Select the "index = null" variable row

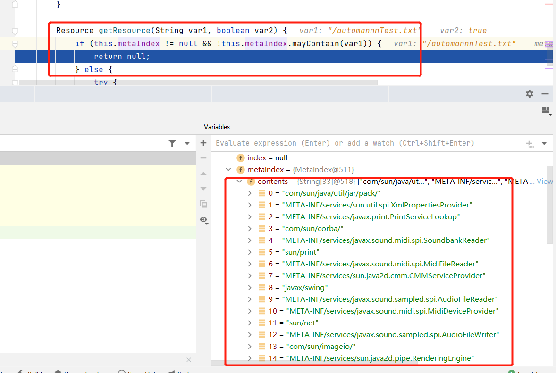point(267,158)
